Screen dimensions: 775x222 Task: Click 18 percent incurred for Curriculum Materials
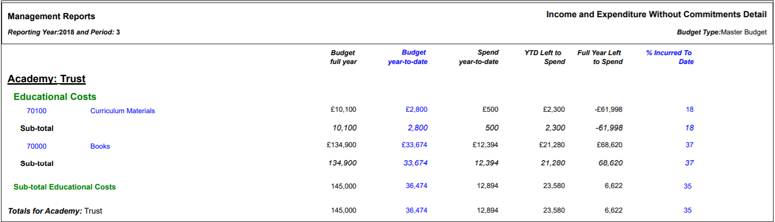[x=689, y=109]
